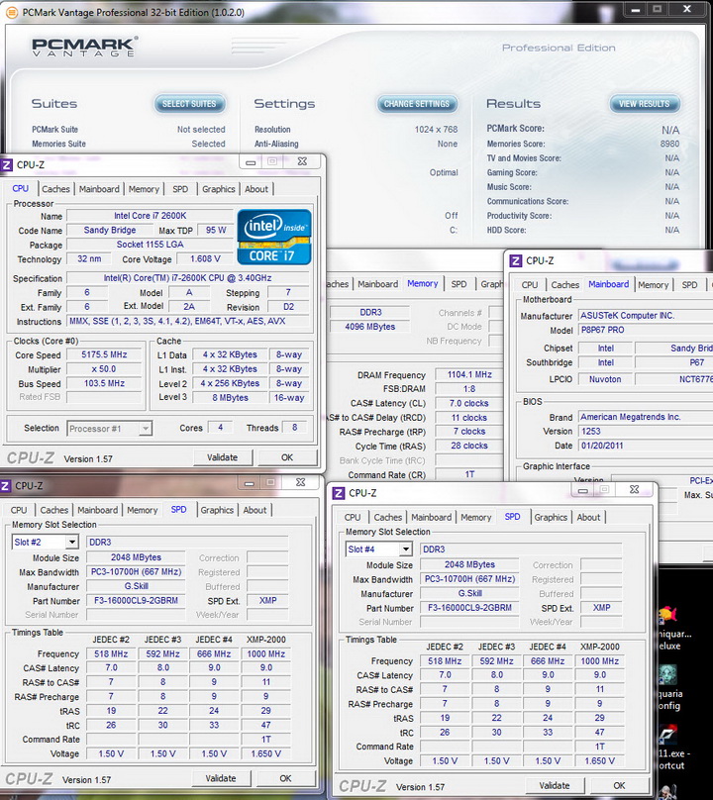
Task: Select CPU tab in top-left CPU-Z window
Action: click(21, 188)
